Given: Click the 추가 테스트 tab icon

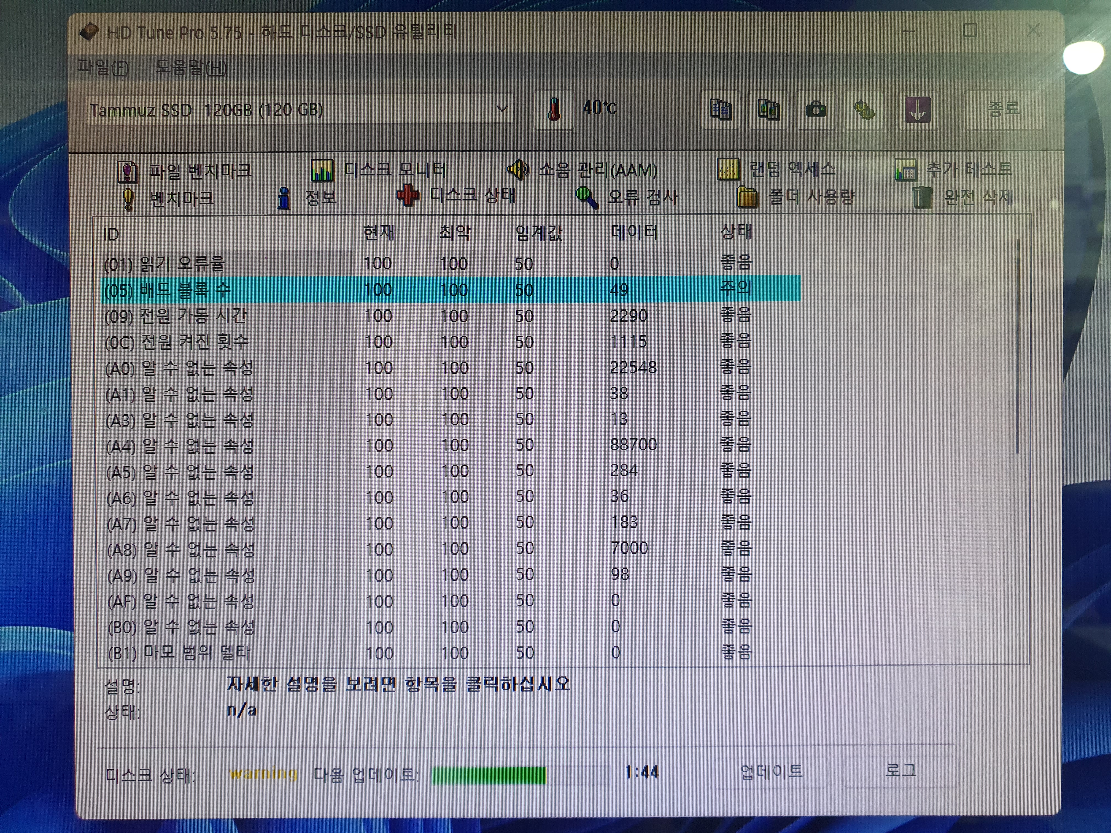Looking at the screenshot, I should 906,170.
